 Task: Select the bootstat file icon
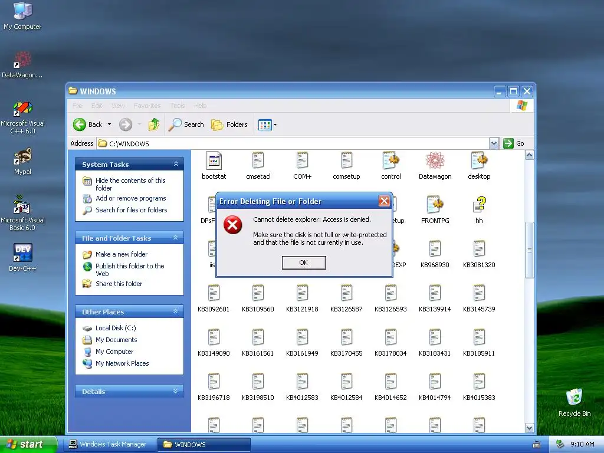pos(214,166)
